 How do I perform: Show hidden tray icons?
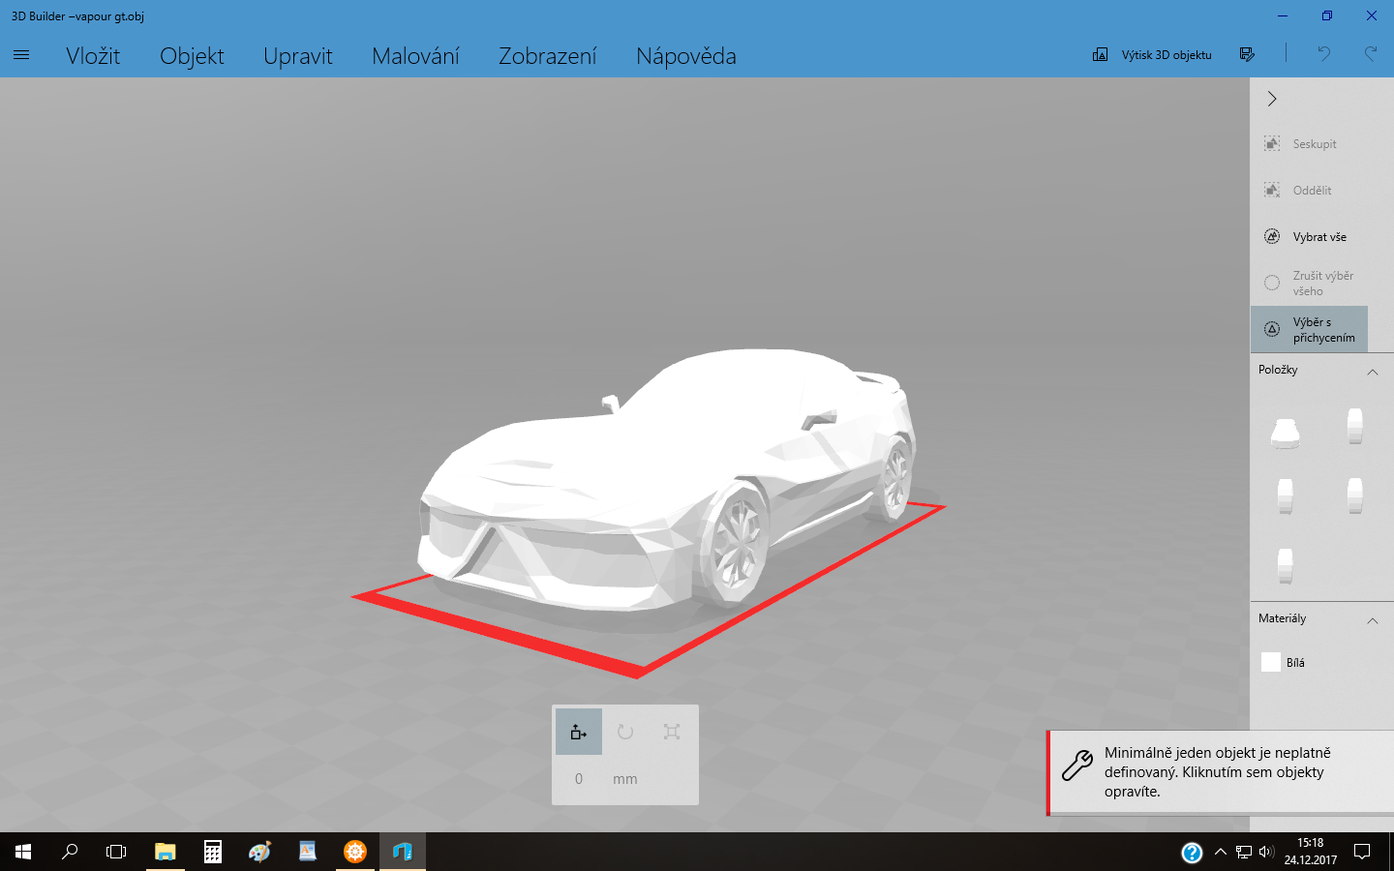pos(1220,852)
